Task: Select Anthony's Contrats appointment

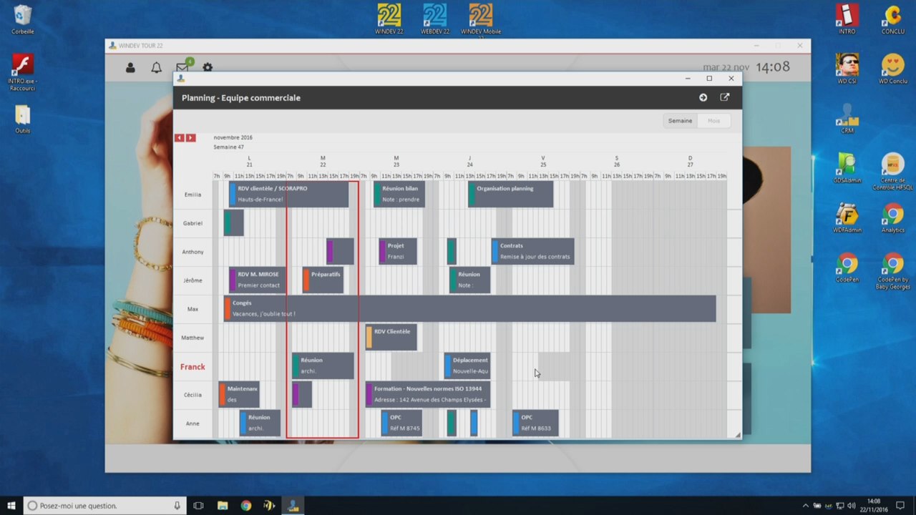Action: 532,251
